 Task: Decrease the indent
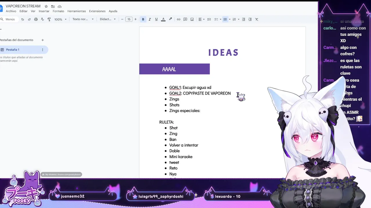pyautogui.click(x=243, y=19)
